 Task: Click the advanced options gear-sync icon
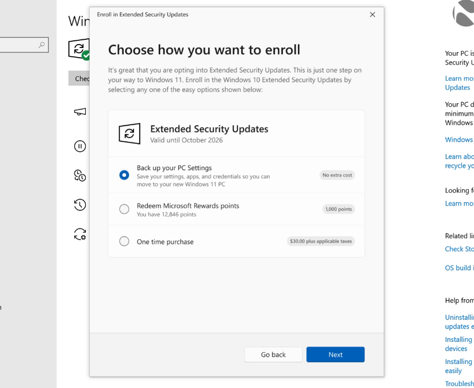(80, 234)
